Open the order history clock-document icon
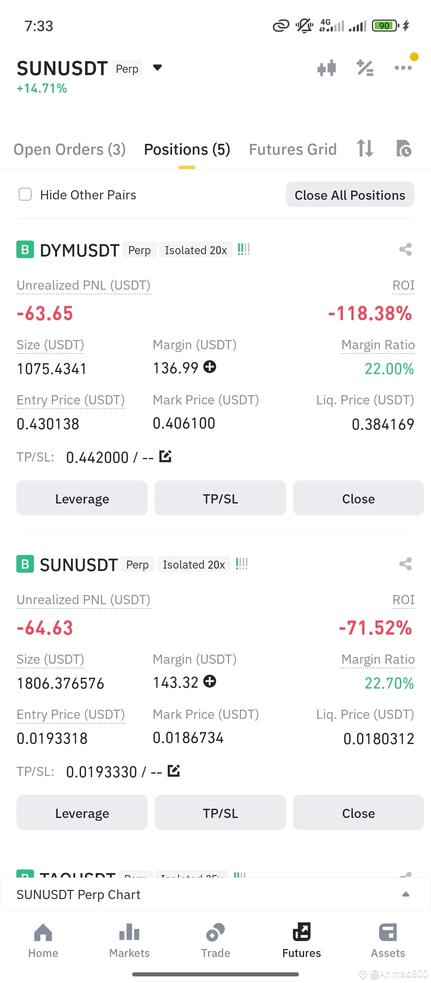 [x=403, y=149]
